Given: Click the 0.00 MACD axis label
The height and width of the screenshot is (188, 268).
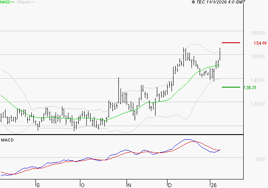Looking at the screenshot, I should (x=260, y=159).
